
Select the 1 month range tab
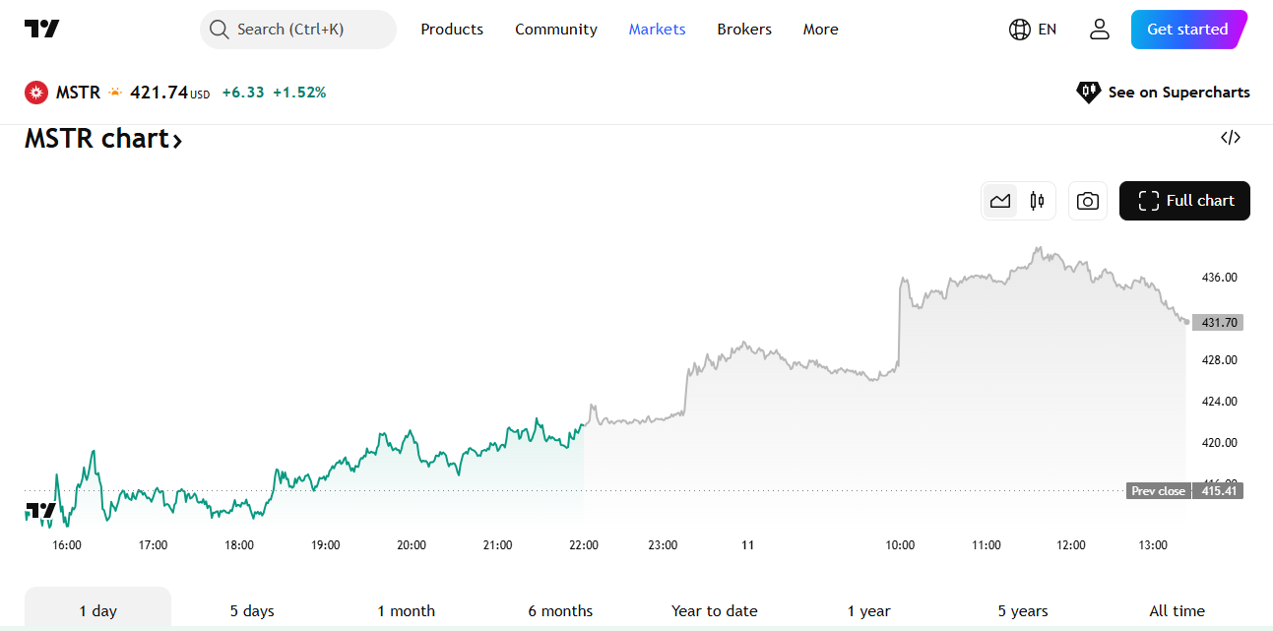pyautogui.click(x=406, y=610)
